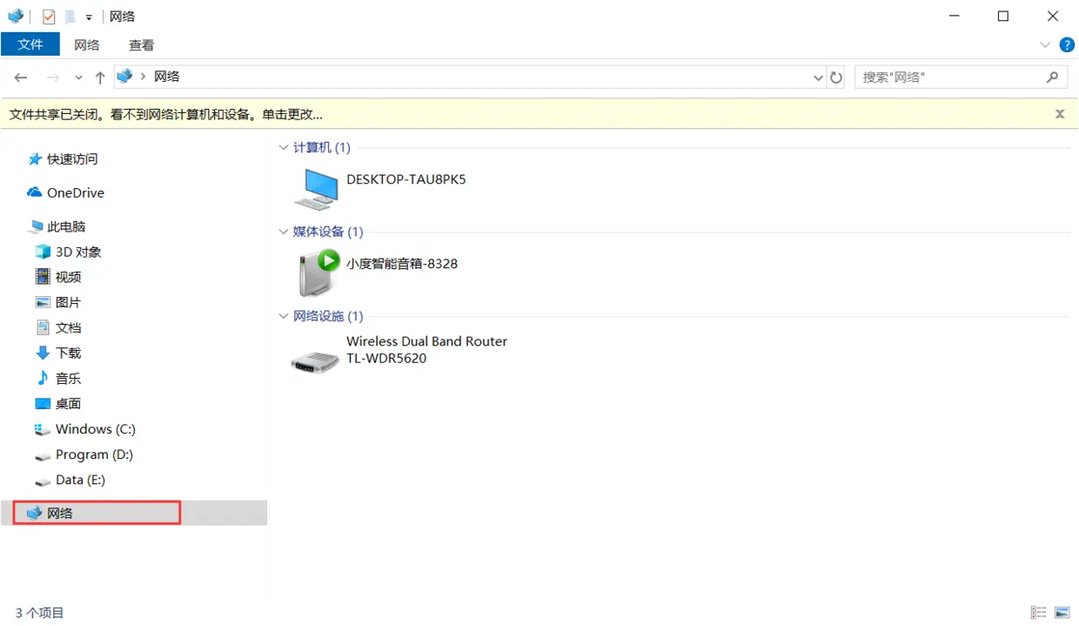This screenshot has height=626, width=1079.
Task: Go forward with the right arrow
Action: tap(52, 77)
